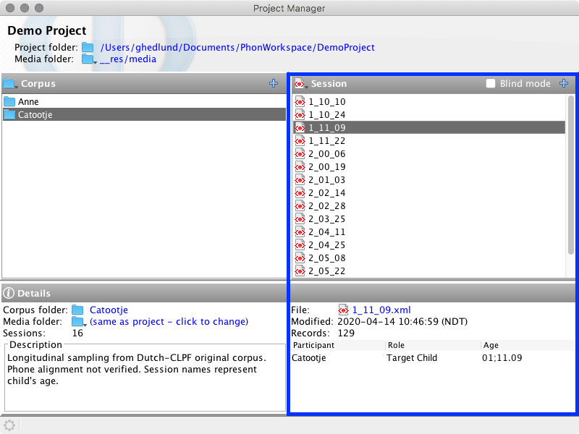
Task: Open the Media folder dropdown at top
Action: pyautogui.click(x=89, y=59)
